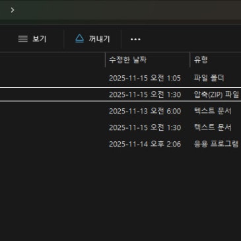Select the 파일 폴더 row

(x=120, y=78)
